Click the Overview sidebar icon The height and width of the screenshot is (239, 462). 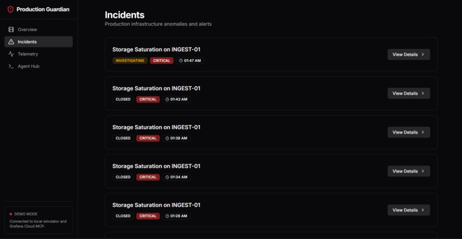(11, 29)
